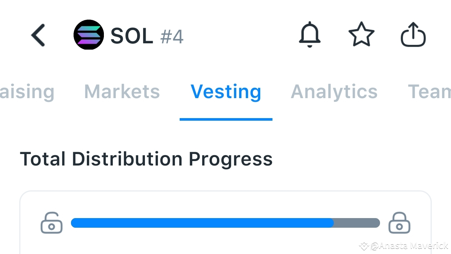Click the blue unlocked portion of the progress bar
Image resolution: width=451 pixels, height=254 pixels.
click(201, 223)
